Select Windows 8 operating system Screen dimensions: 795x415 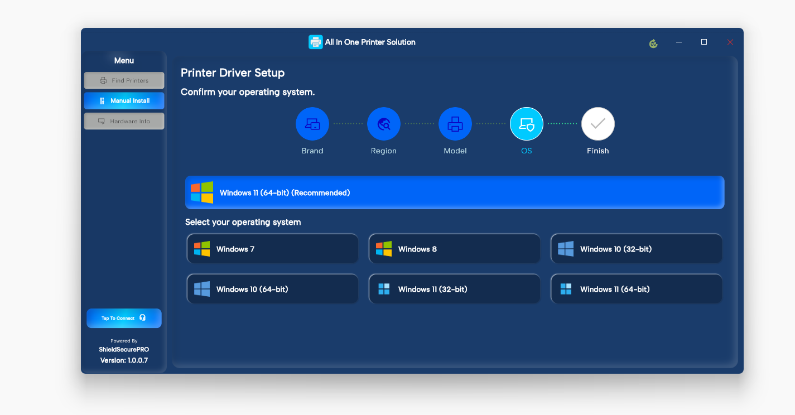pos(454,249)
